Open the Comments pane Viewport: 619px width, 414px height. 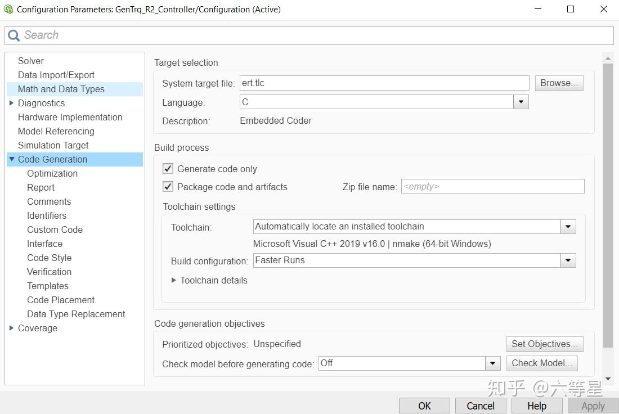coord(49,202)
